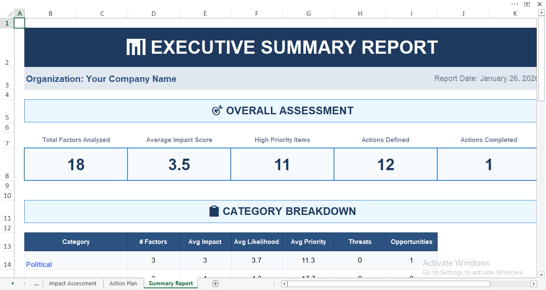Click the Threats table header
546x290 pixels.
point(360,242)
